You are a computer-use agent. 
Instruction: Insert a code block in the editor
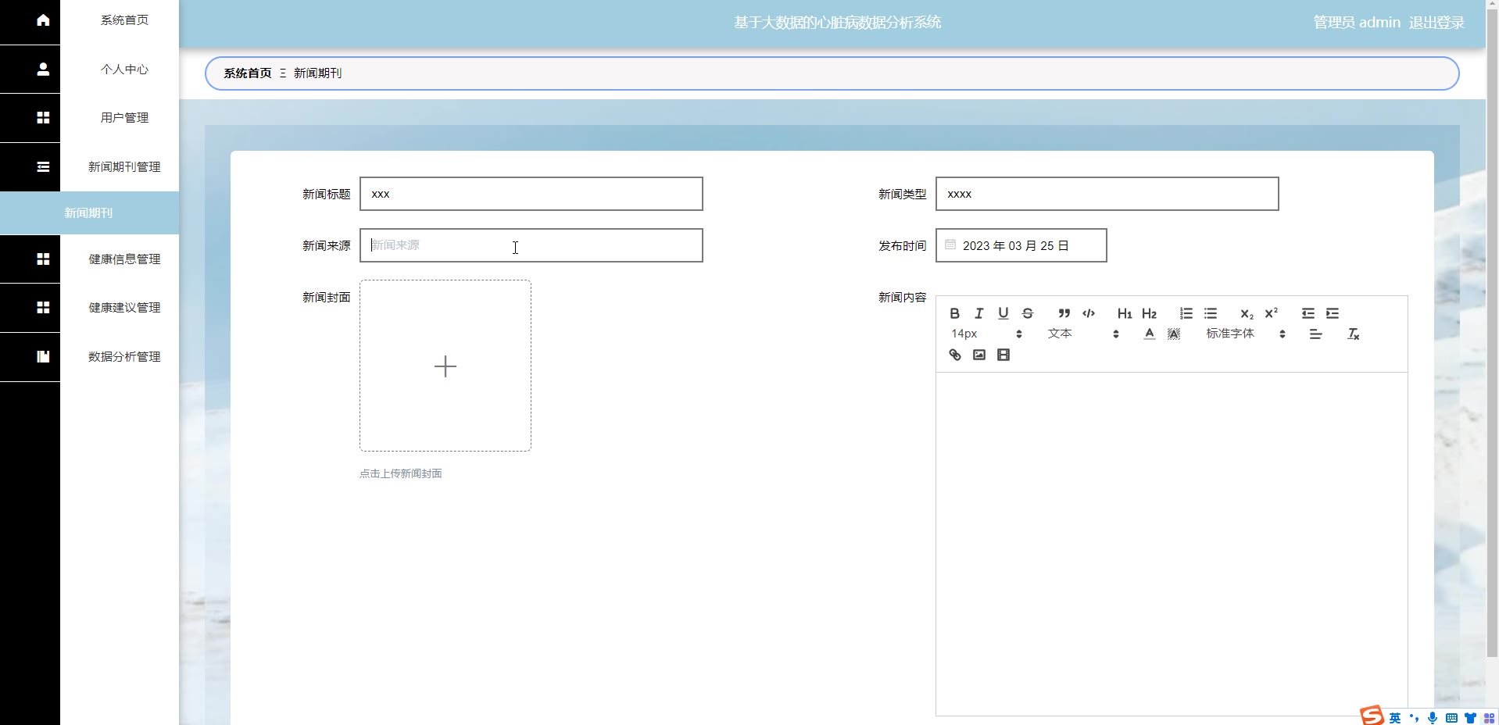coord(1089,313)
